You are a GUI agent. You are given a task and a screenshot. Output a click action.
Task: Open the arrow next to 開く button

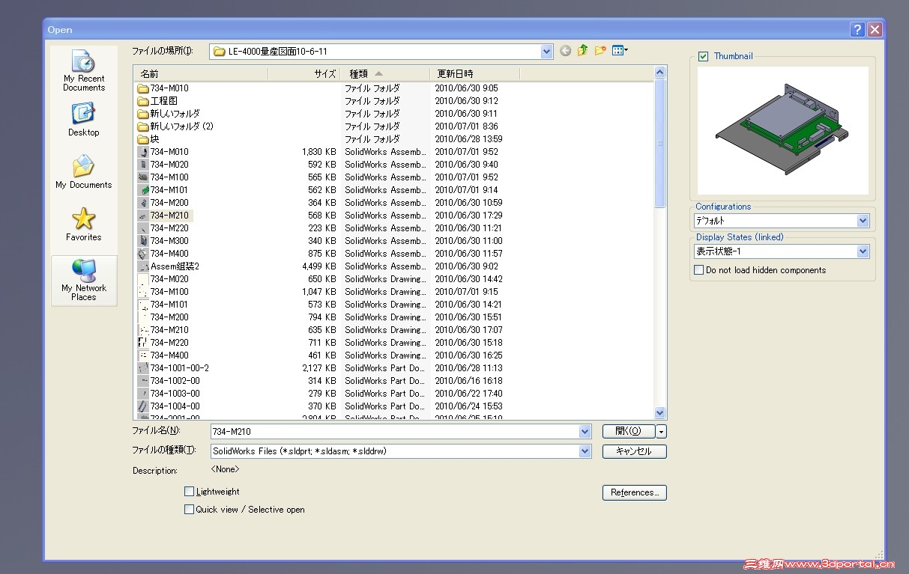tap(661, 432)
